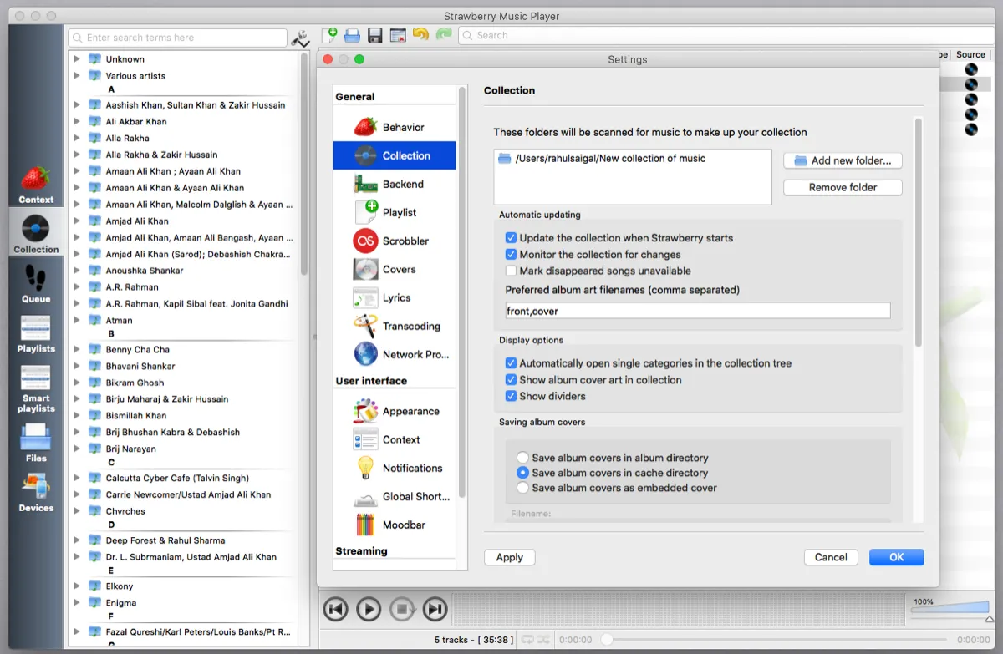1003x654 pixels.
Task: Expand Bismillah Khan artist node
Action: (x=77, y=416)
